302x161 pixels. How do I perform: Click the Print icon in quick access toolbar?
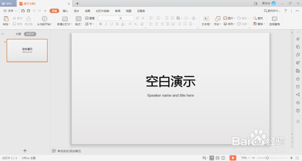pyautogui.click(x=28, y=11)
